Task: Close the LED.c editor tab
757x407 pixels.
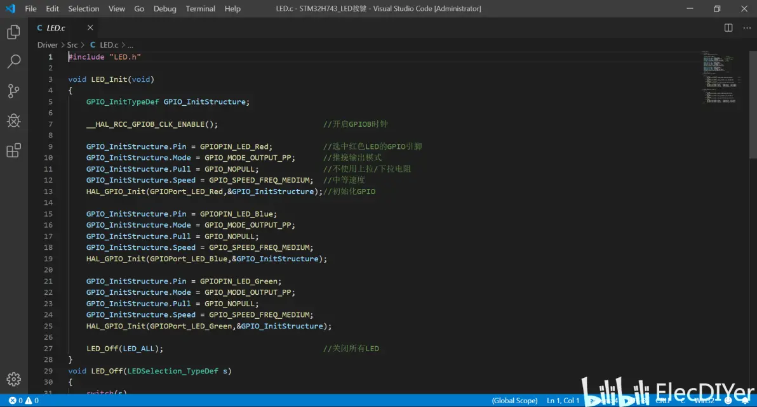Action: pyautogui.click(x=90, y=28)
